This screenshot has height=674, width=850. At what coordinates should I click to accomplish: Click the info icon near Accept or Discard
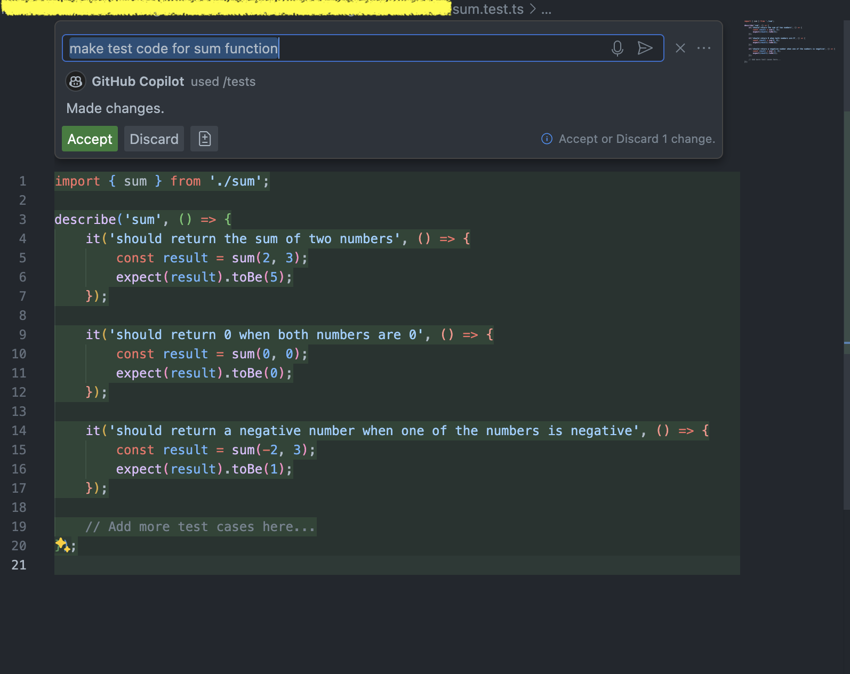click(547, 139)
